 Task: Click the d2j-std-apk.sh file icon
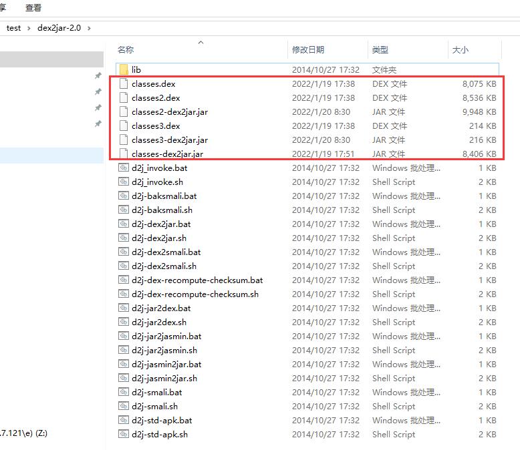click(123, 435)
